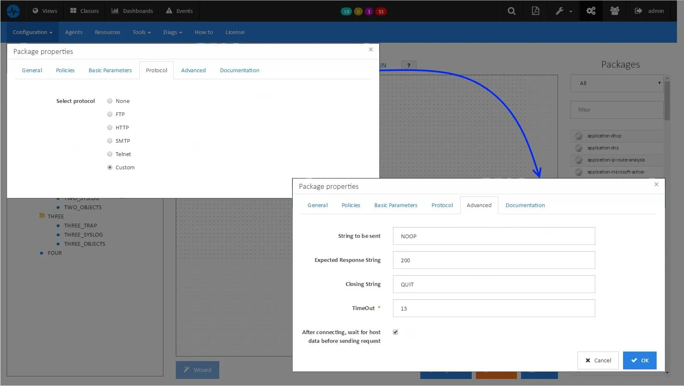Screen dimensions: 684x386
Task: Select the Telnet protocol option
Action: [x=110, y=154]
